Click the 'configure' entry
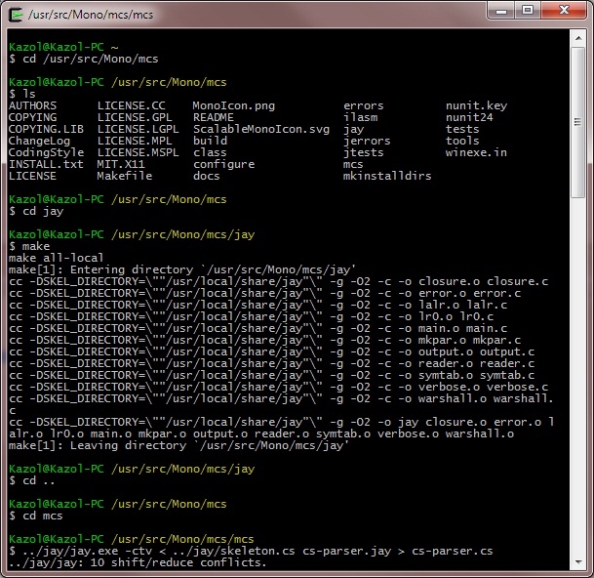This screenshot has width=594, height=578. 224,164
